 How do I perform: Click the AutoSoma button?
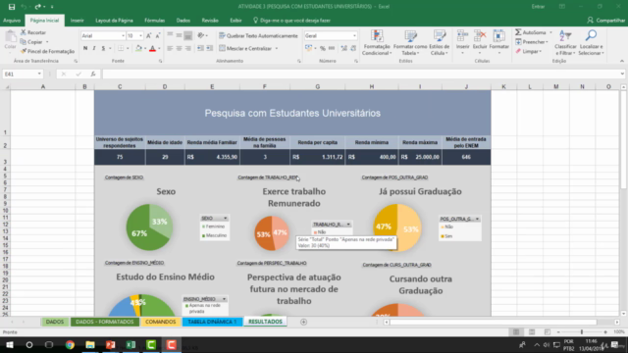coord(532,32)
